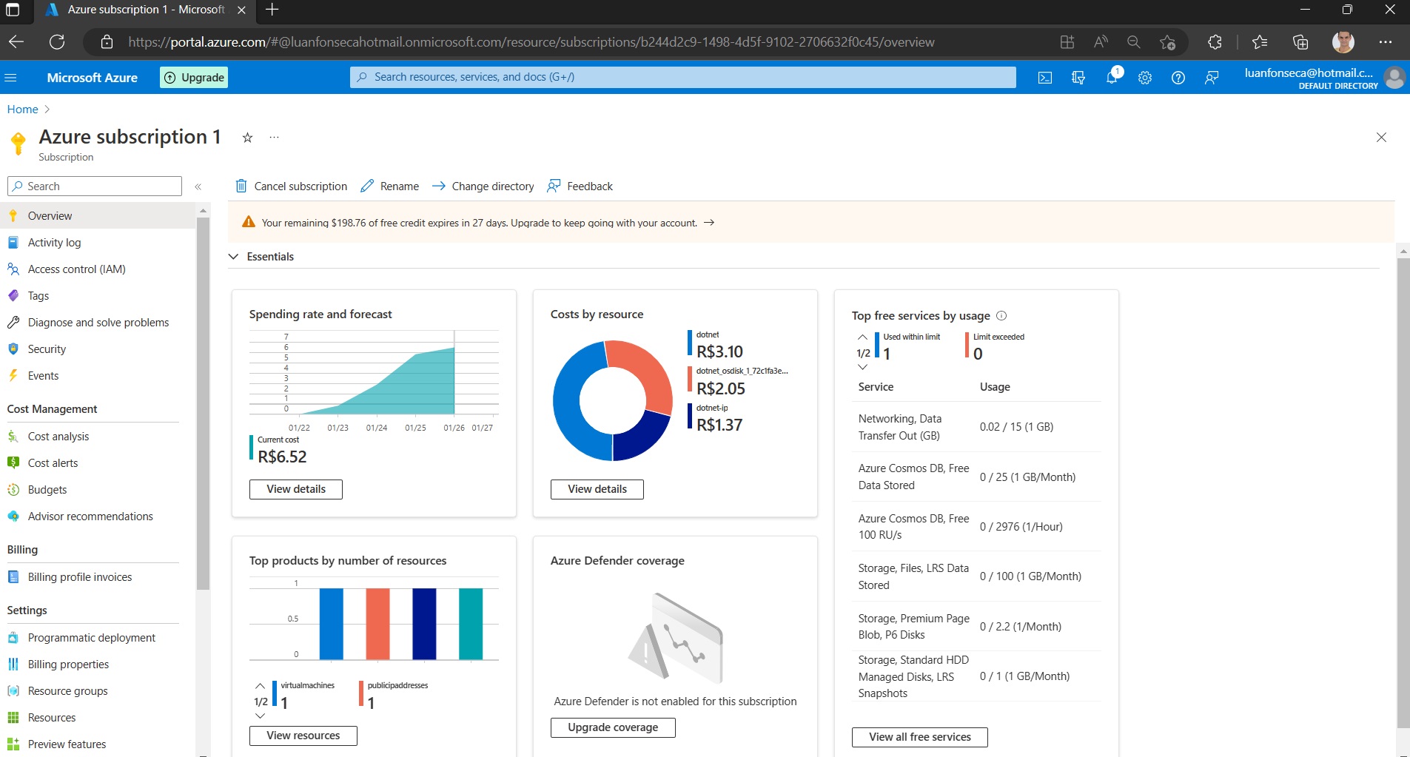The image size is (1410, 757).
Task: Click the green Upgrade button
Action: coord(194,78)
